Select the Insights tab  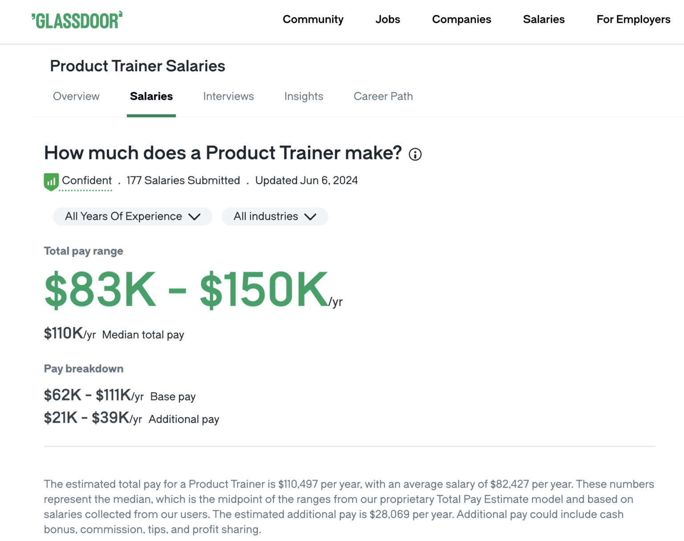click(303, 96)
